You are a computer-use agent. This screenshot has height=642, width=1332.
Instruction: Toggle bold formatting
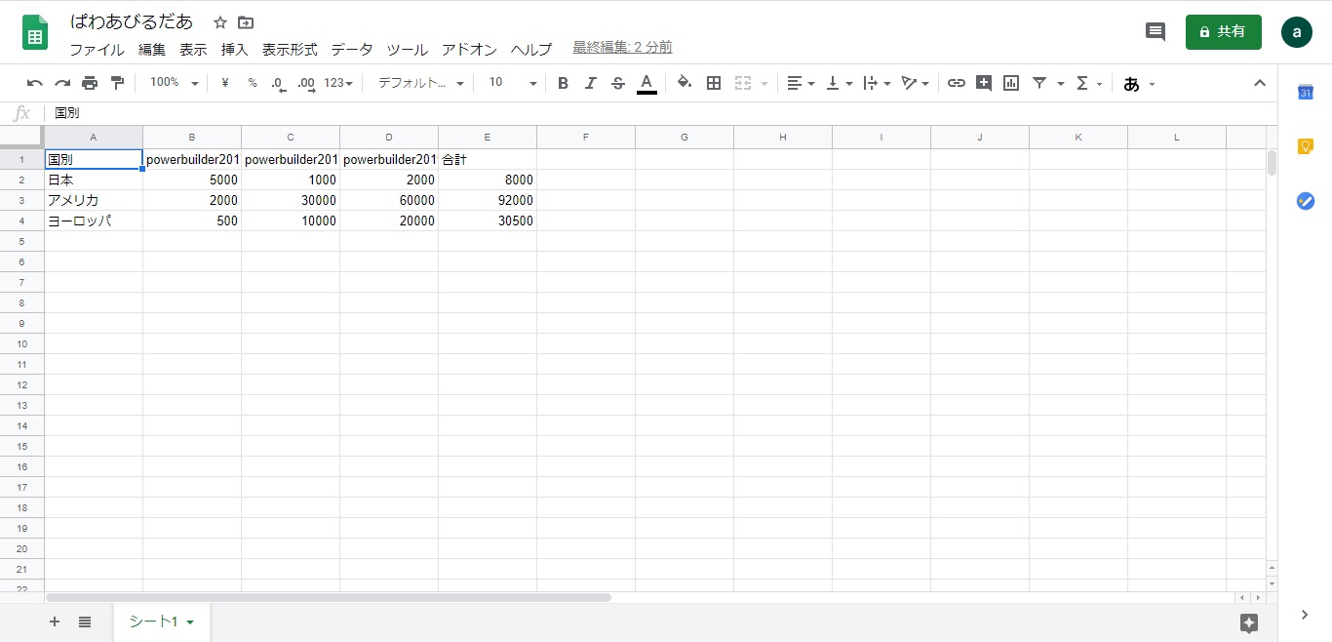click(563, 83)
